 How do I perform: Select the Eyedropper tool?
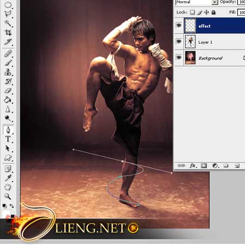(x=8, y=178)
